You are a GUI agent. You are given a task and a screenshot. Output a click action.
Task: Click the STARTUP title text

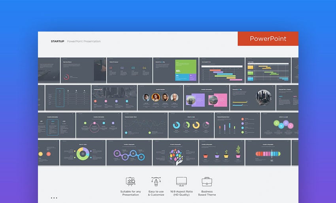tap(57, 41)
